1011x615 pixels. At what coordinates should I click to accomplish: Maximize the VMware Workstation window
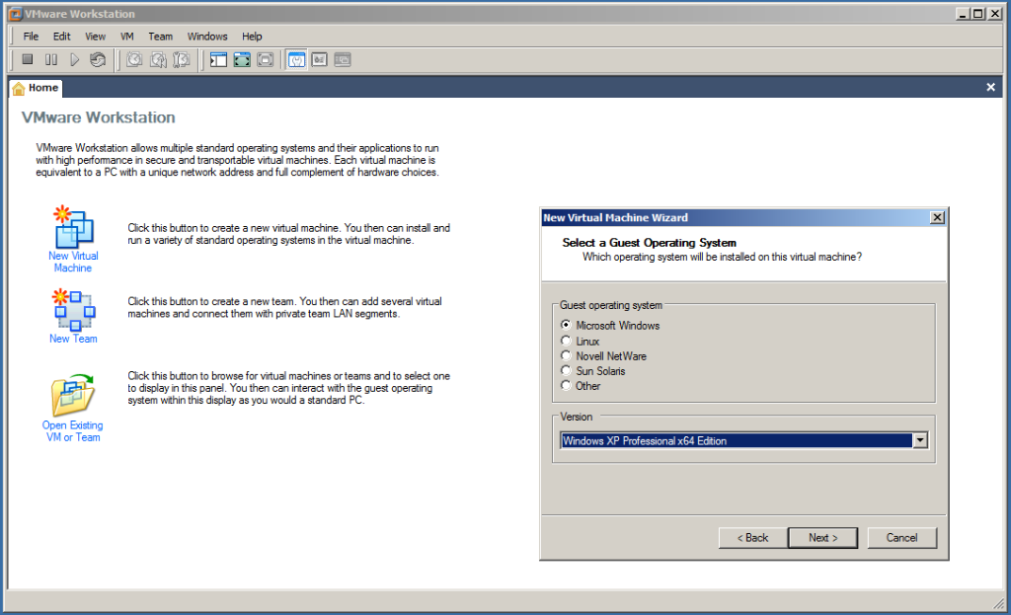(978, 14)
